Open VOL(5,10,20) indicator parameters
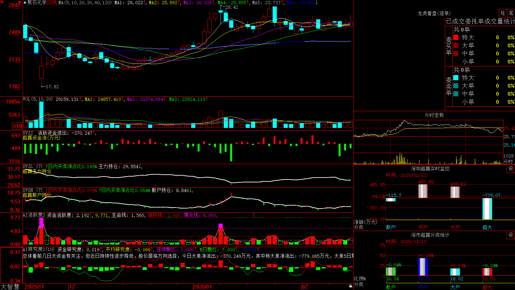Viewport: 515px width, 290px height. (x=38, y=99)
